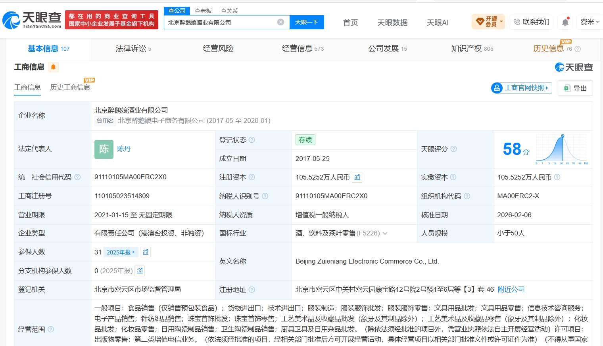Expand the 开通会员 dropdown
The width and height of the screenshot is (603, 346).
coord(488,21)
